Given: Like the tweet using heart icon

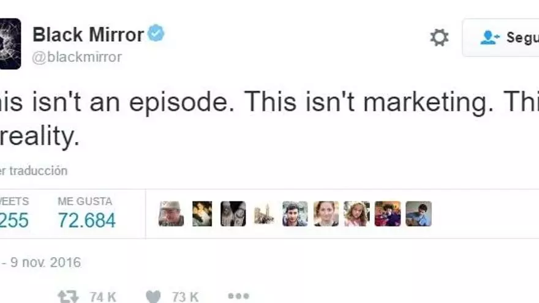Looking at the screenshot, I should [153, 296].
